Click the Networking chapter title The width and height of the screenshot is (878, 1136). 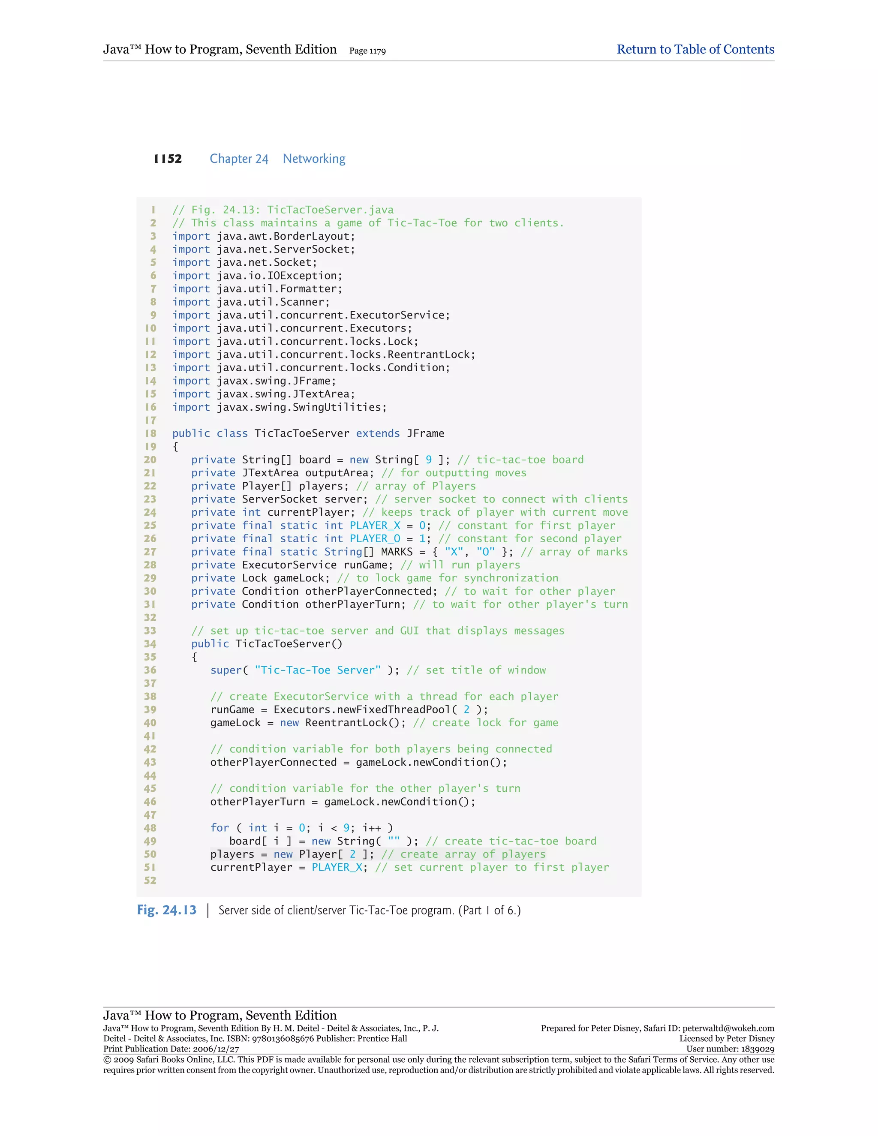pyautogui.click(x=314, y=159)
